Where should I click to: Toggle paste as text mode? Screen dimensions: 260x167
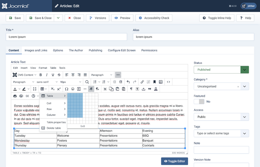coord(123,89)
